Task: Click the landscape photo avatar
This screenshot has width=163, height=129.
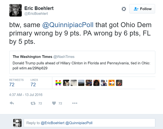Action: [81, 83]
